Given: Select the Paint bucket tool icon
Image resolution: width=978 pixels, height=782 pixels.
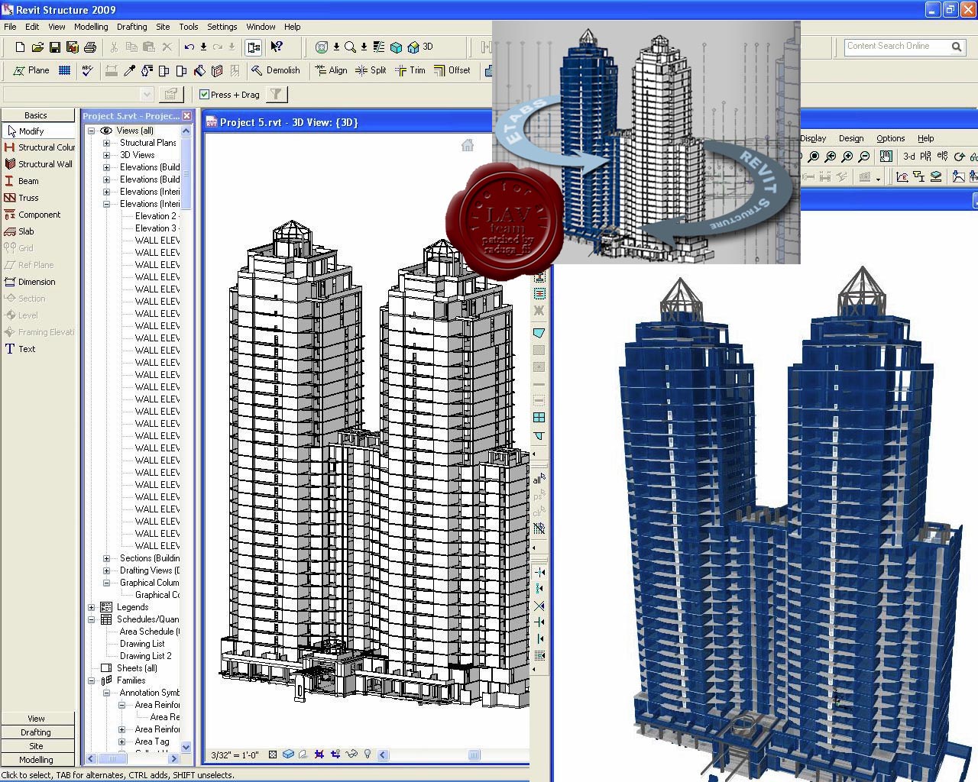Looking at the screenshot, I should tap(199, 70).
